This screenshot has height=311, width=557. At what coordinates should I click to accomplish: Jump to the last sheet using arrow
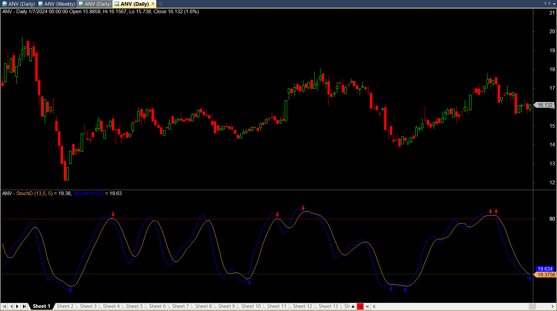(24, 306)
